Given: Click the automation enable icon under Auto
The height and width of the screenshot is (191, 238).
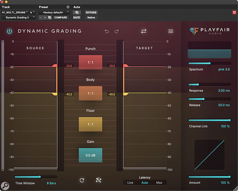Looking at the screenshot, I should pyautogui.click(x=77, y=12).
